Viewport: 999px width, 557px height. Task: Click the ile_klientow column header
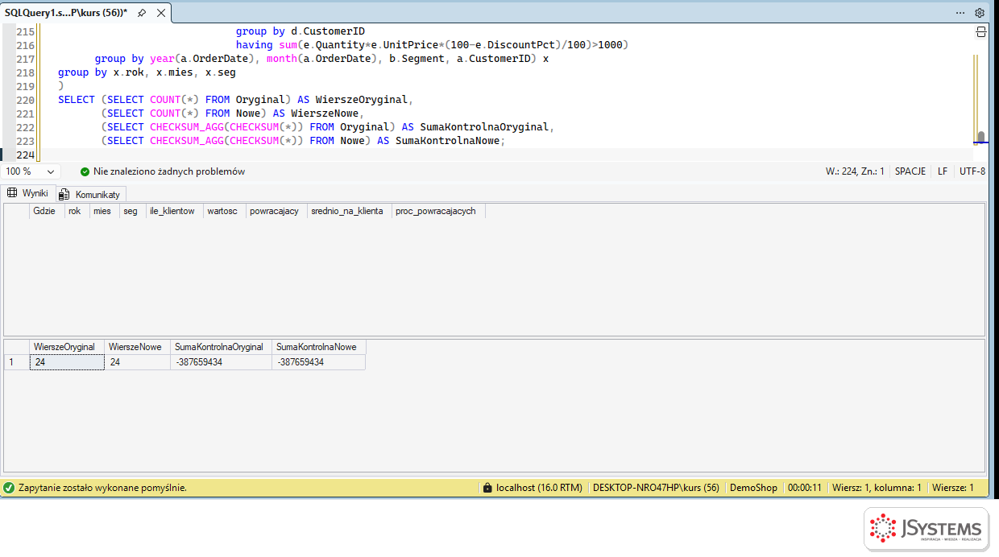pyautogui.click(x=174, y=211)
